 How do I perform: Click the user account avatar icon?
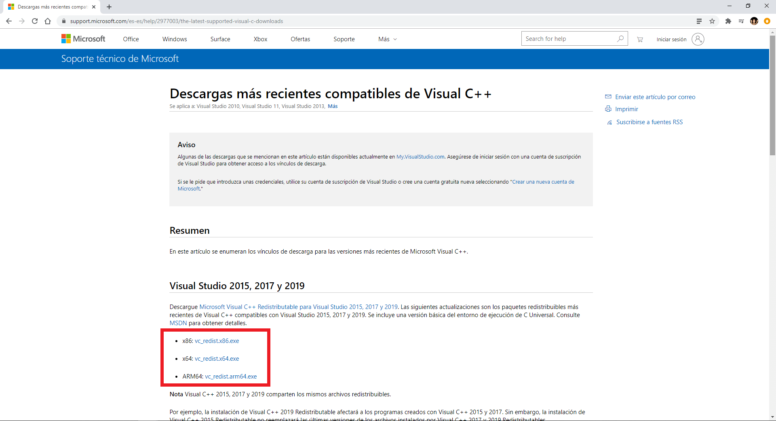[x=698, y=39]
